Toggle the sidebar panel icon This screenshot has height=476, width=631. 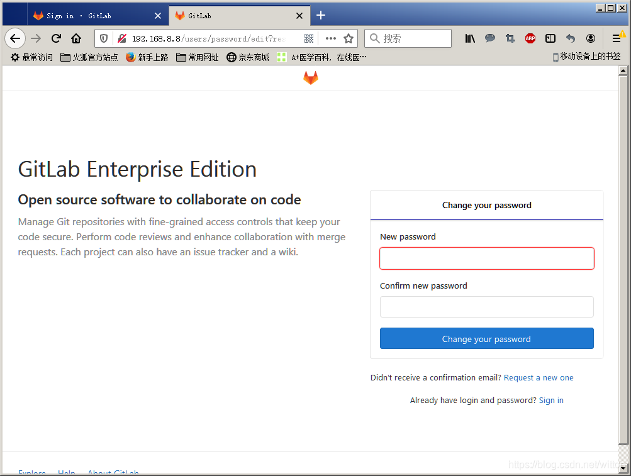pos(550,38)
